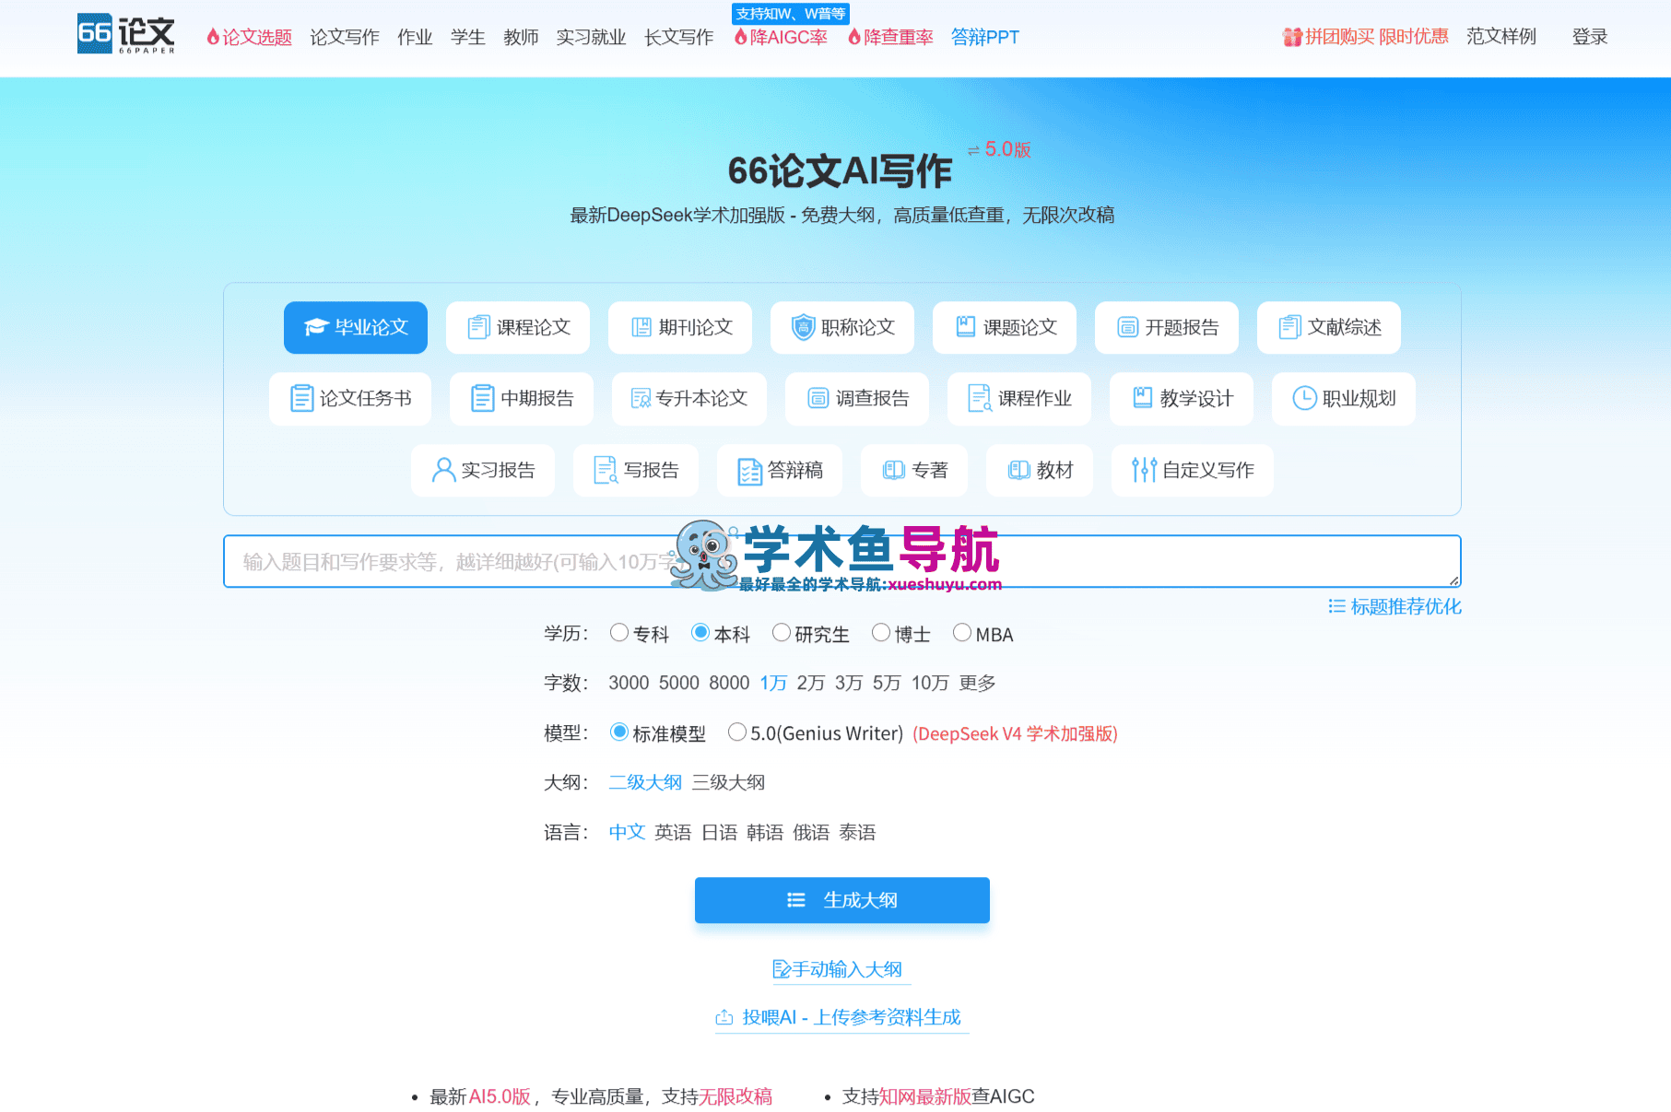Open the 论文写作 menu item
This screenshot has height=1112, width=1671.
345,37
